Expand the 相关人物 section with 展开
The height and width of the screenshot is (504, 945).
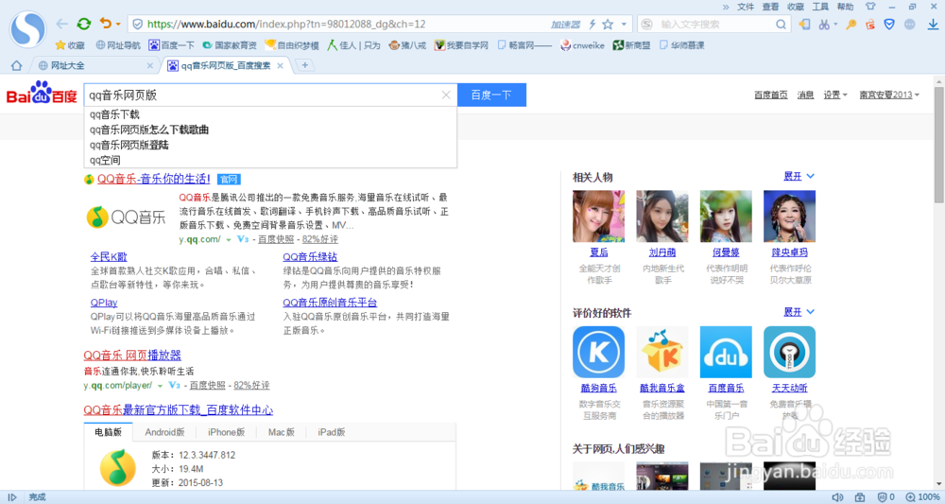799,176
